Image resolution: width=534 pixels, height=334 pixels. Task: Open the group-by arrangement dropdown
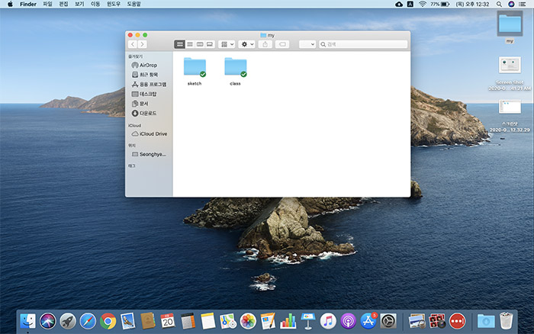[227, 44]
